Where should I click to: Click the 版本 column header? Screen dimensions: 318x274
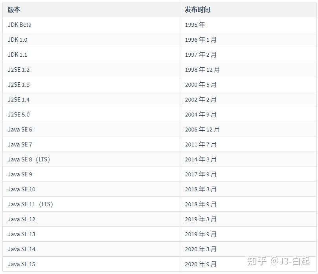point(14,9)
